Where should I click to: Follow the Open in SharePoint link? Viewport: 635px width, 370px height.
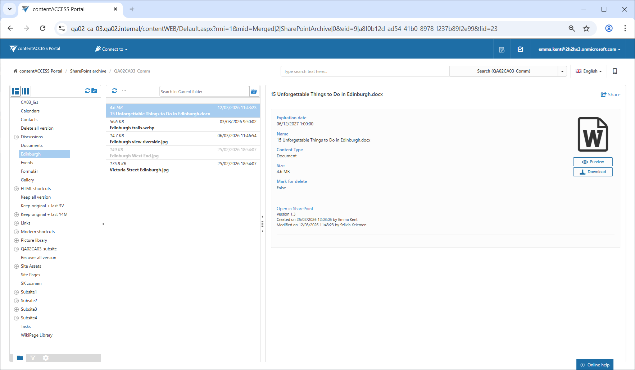coord(295,209)
